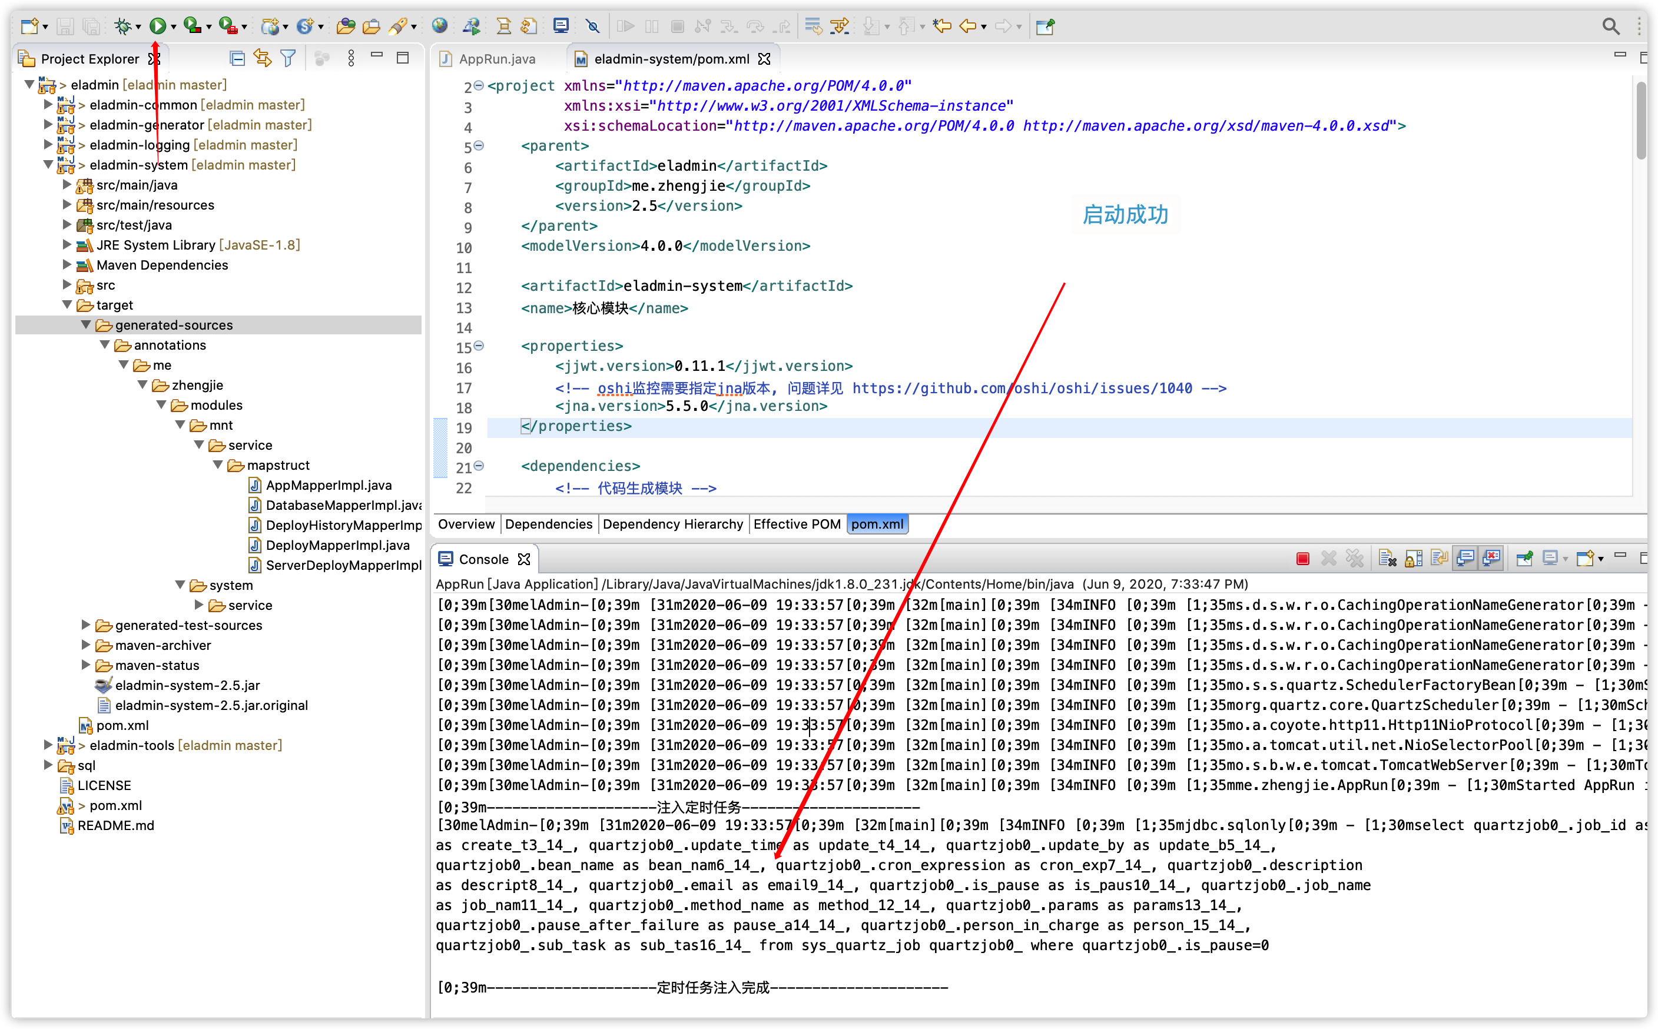Click the Open Console icon in Console toolbar
Image resolution: width=1658 pixels, height=1029 pixels.
(x=1584, y=559)
